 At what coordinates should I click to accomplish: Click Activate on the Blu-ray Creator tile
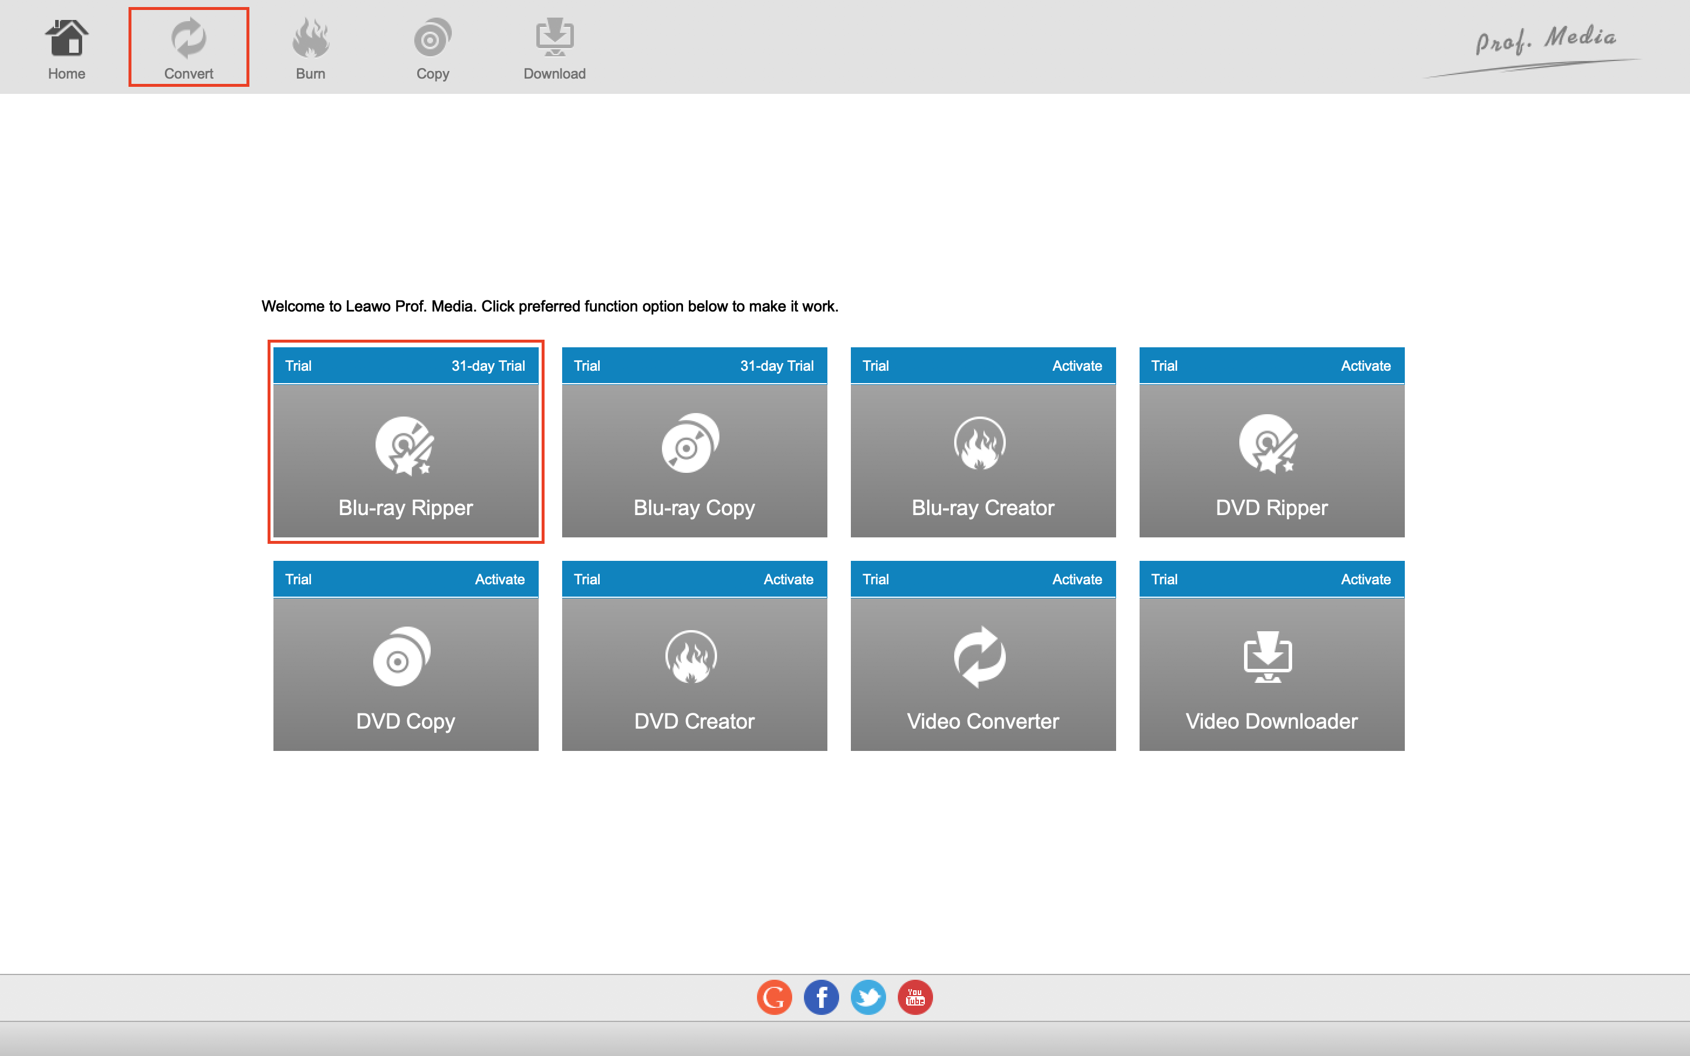1077,366
